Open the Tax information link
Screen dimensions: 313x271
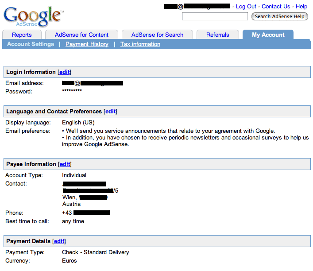pos(140,44)
